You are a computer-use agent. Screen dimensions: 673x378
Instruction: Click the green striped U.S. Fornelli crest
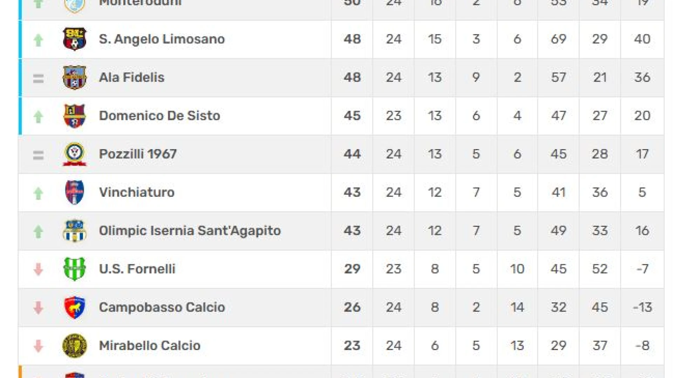click(74, 269)
